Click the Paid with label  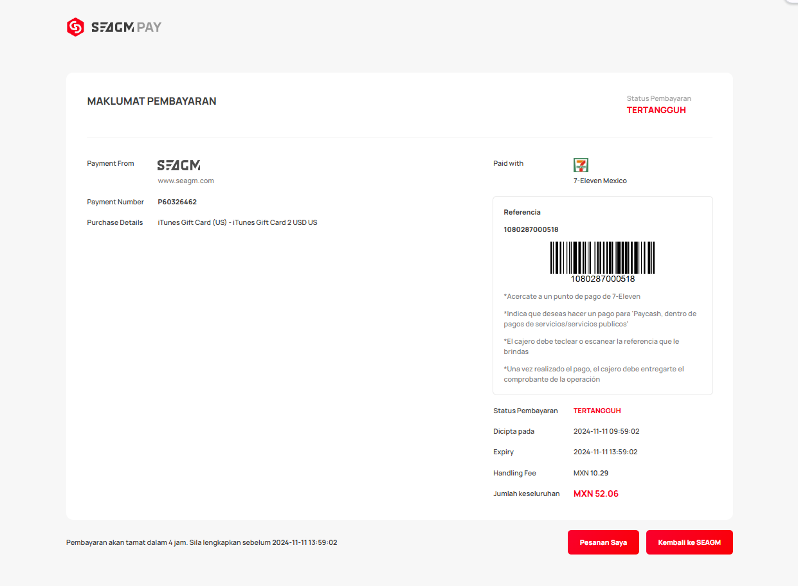[509, 164]
